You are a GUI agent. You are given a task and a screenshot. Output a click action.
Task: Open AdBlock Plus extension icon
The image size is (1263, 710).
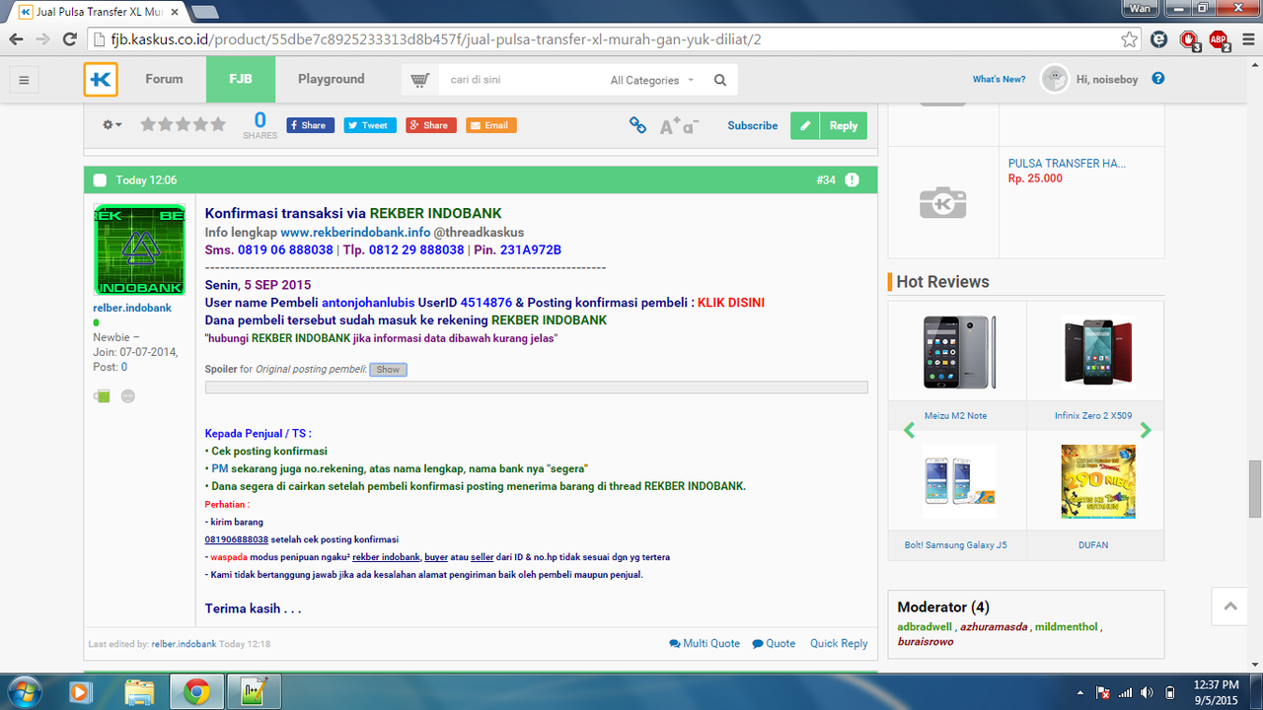coord(1220,39)
